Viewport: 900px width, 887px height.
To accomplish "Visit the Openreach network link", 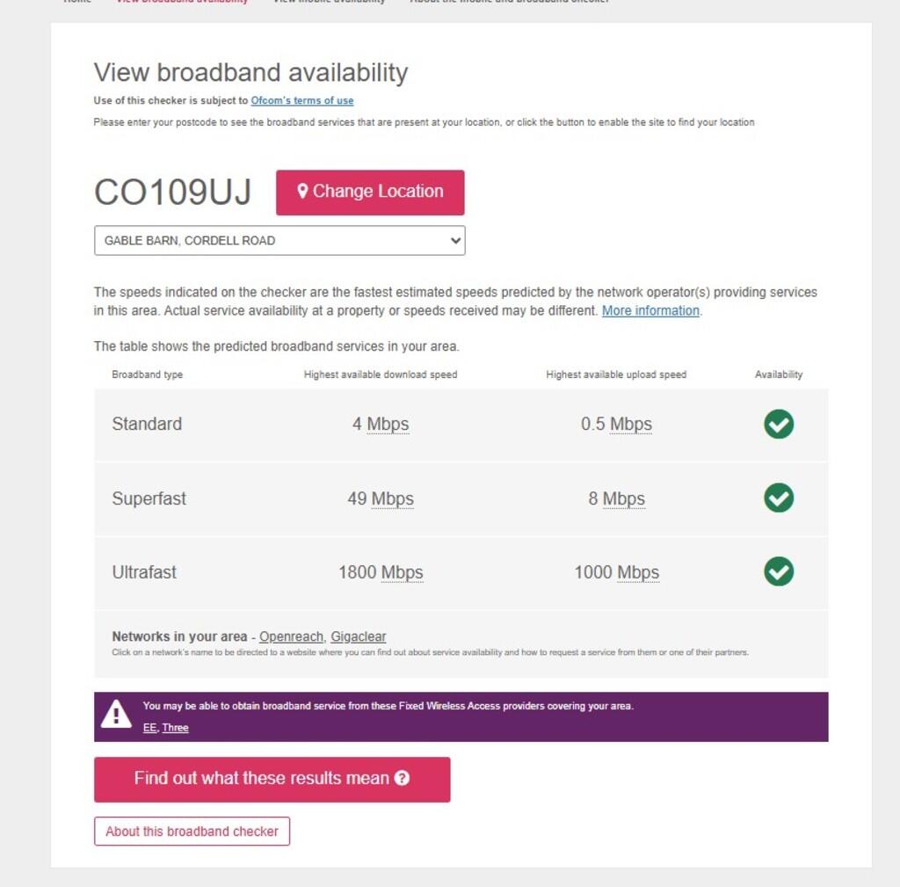I will 292,636.
